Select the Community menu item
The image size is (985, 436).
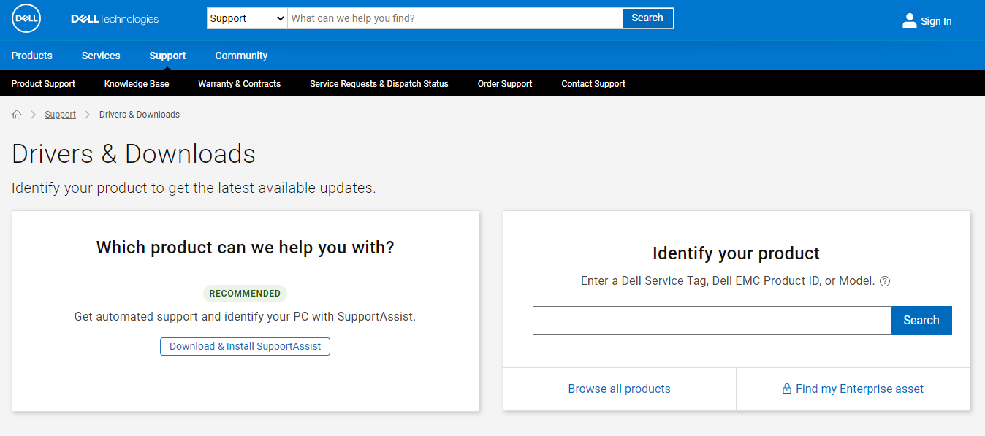241,56
